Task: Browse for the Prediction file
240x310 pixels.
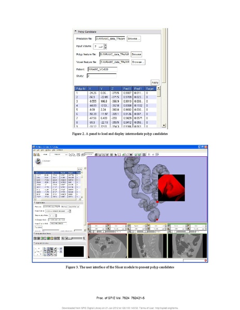Action: (x=134, y=39)
